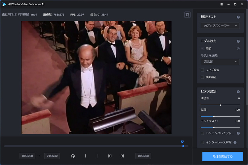Open help for 機能リスト section
The height and width of the screenshot is (165, 248).
pos(238,17)
